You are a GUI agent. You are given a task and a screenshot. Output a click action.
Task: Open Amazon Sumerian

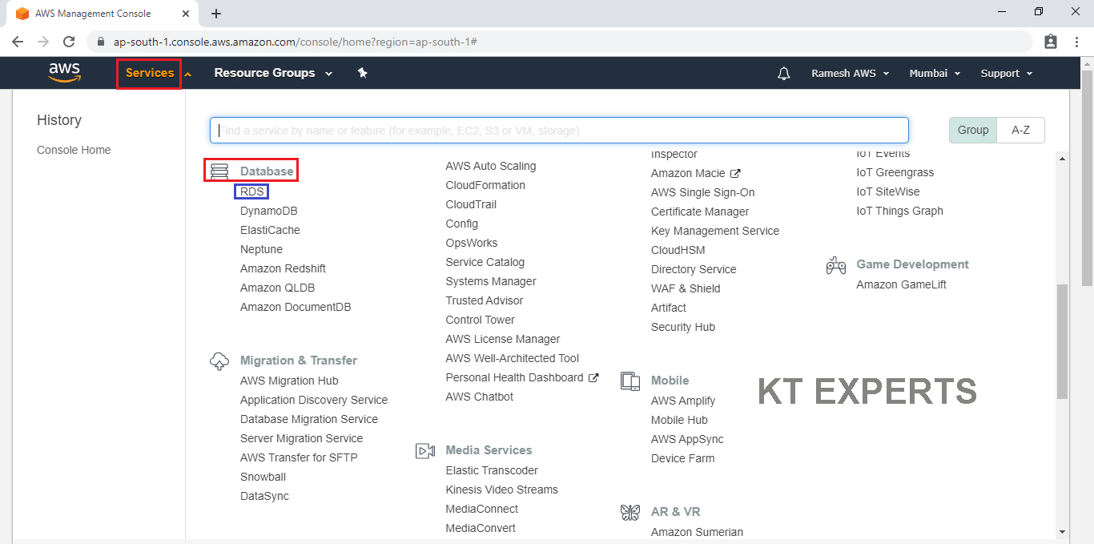point(697,532)
